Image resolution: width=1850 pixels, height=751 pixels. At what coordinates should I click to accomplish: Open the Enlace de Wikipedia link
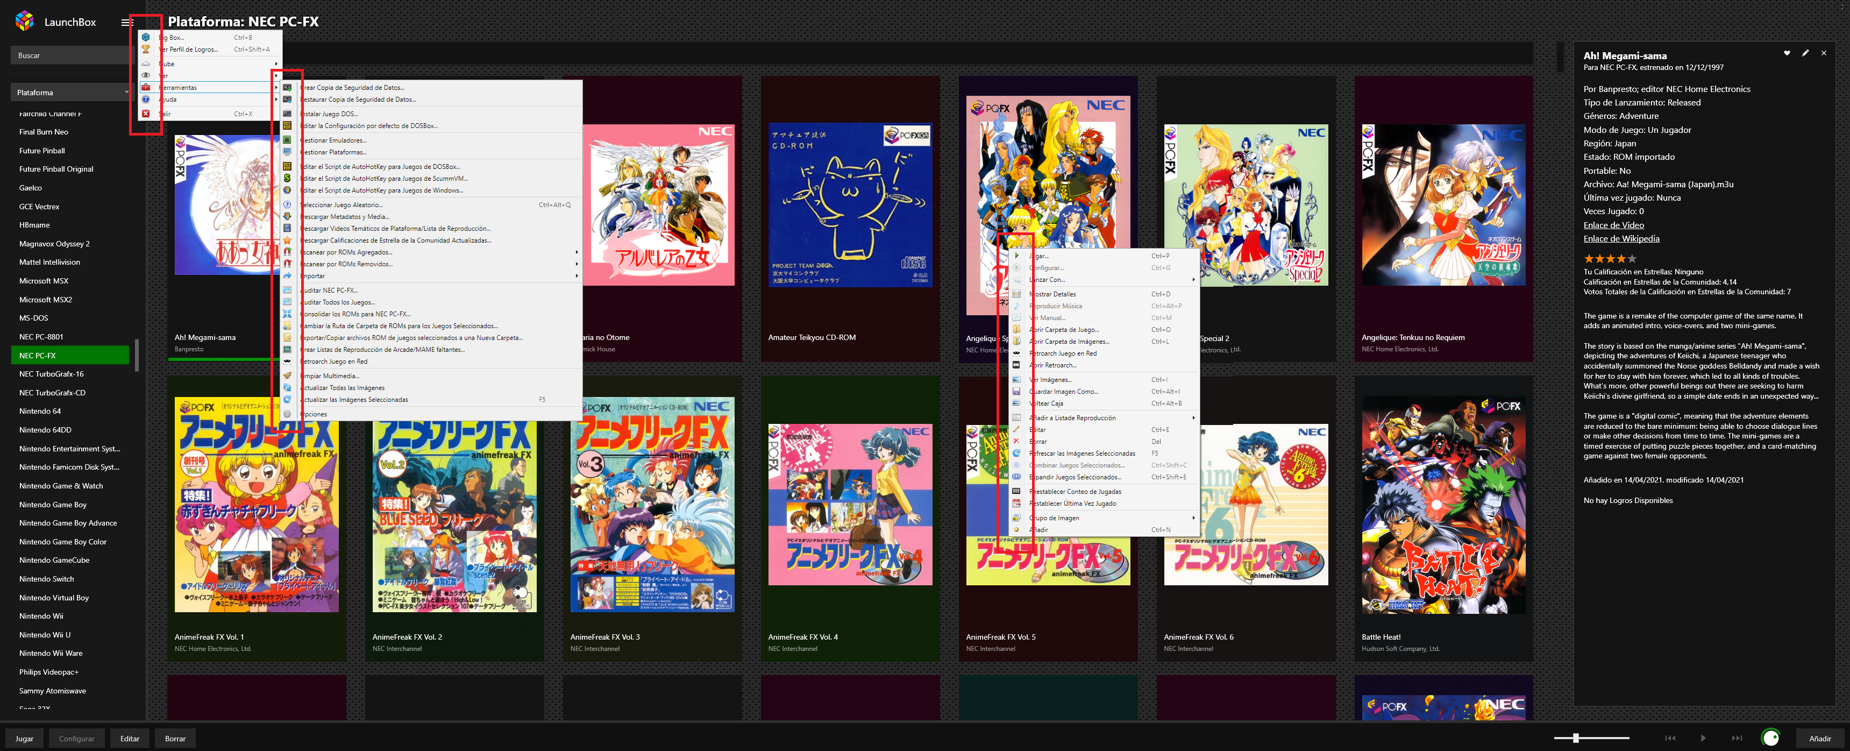click(1621, 239)
